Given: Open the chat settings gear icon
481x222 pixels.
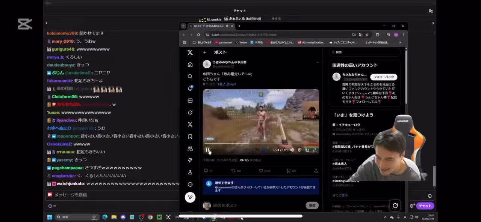Looking at the screenshot, I should pyautogui.click(x=411, y=206).
